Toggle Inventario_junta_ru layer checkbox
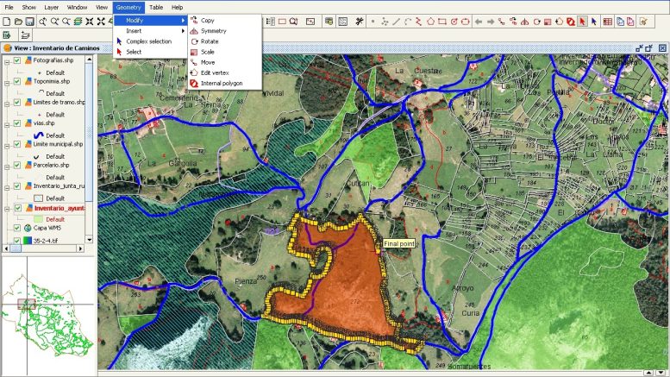 pyautogui.click(x=17, y=186)
